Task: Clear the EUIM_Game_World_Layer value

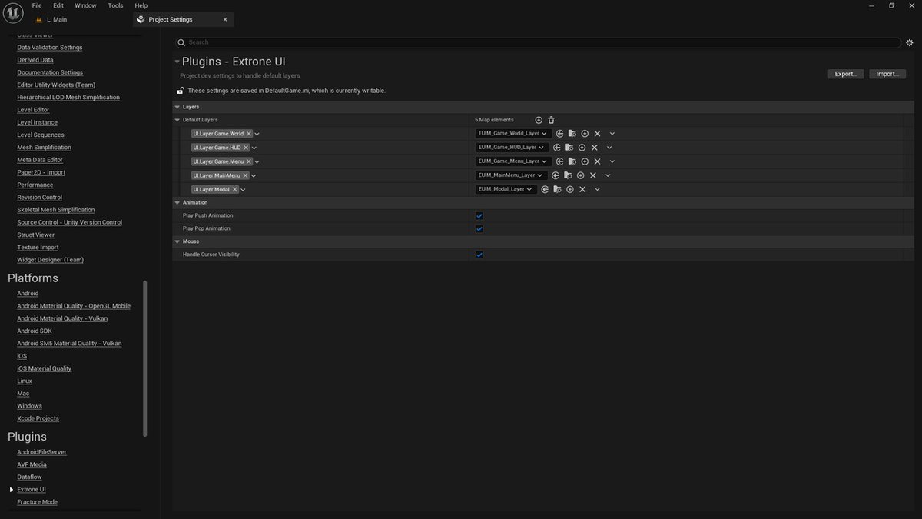Action: click(x=597, y=134)
